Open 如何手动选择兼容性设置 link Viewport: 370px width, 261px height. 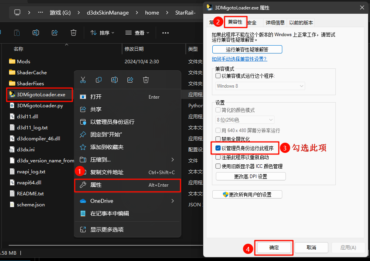pyautogui.click(x=239, y=59)
